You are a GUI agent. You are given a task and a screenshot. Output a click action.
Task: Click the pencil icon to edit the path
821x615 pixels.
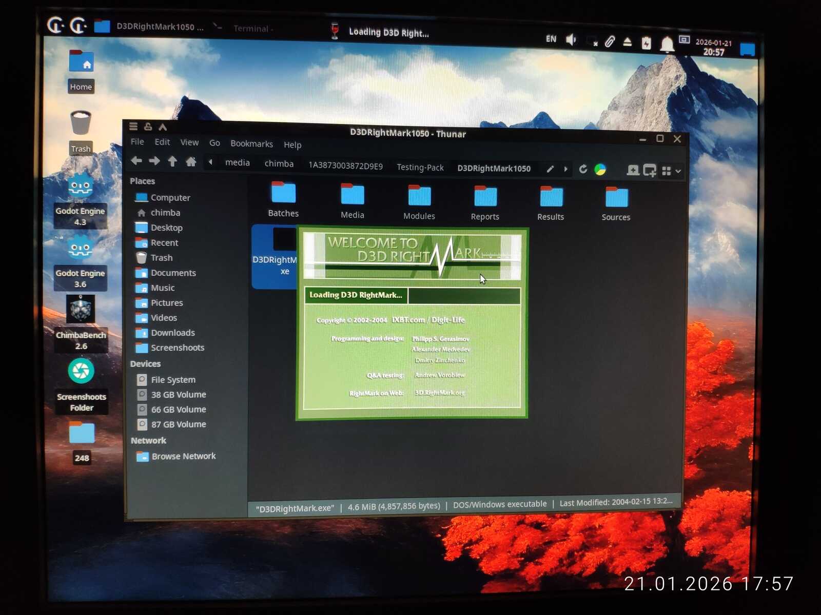point(550,169)
